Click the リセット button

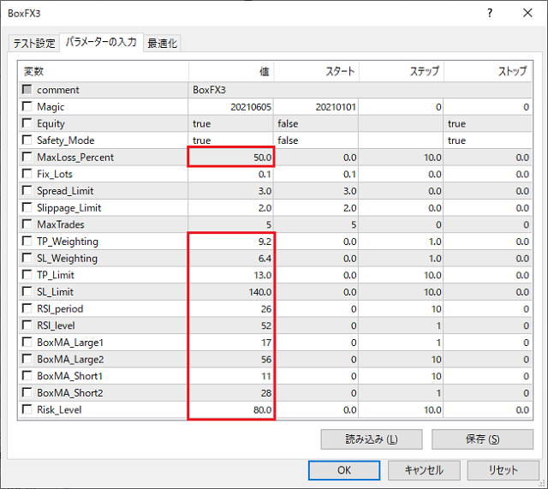(x=503, y=470)
